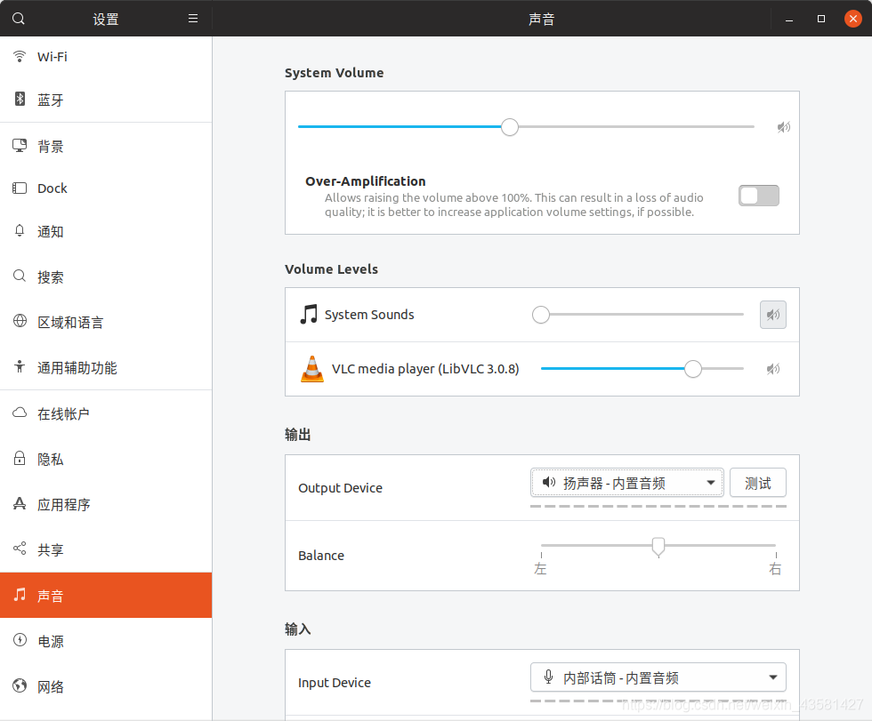This screenshot has width=872, height=721.
Task: Click the applications icon beside 应用程序
Action: (x=20, y=503)
